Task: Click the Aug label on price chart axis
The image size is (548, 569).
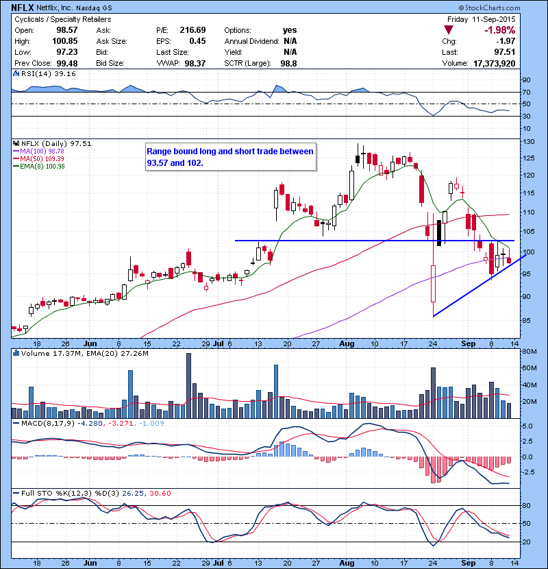Action: pyautogui.click(x=347, y=343)
